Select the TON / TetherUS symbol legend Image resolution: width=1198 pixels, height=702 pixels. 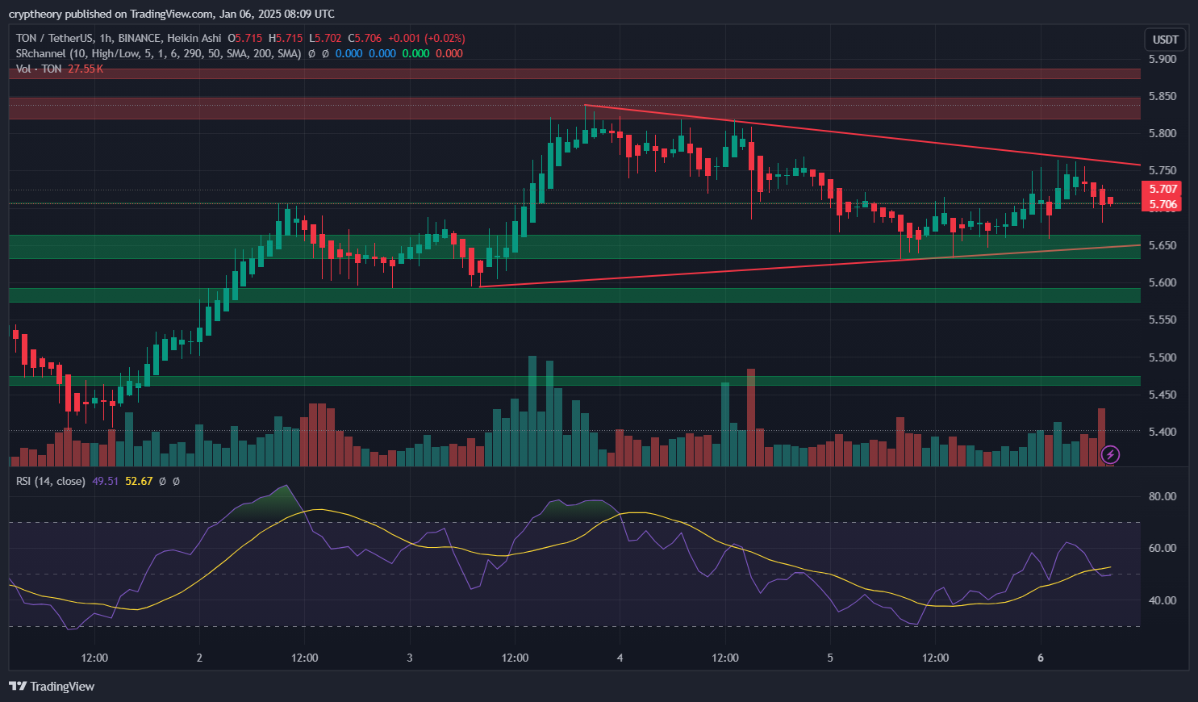tap(119, 38)
